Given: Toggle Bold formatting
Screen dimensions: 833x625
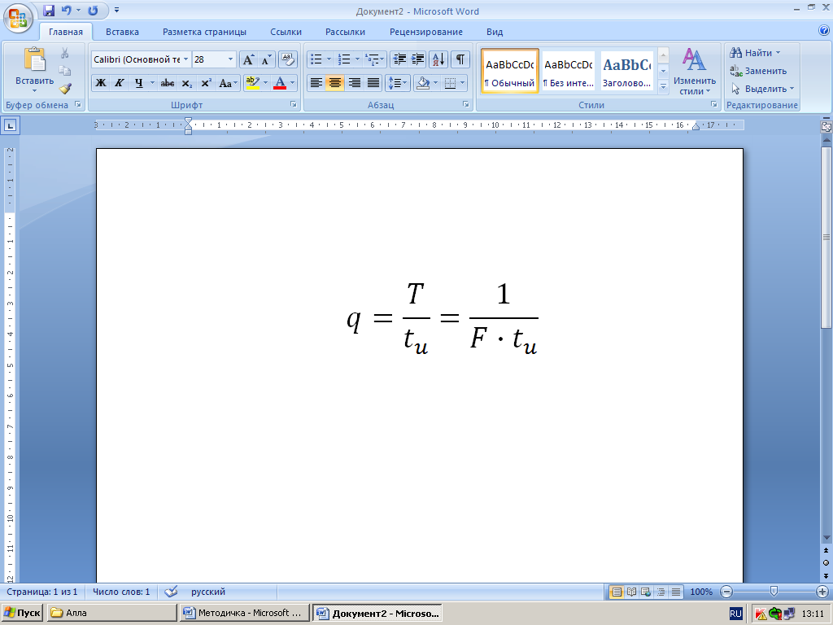Looking at the screenshot, I should [100, 83].
